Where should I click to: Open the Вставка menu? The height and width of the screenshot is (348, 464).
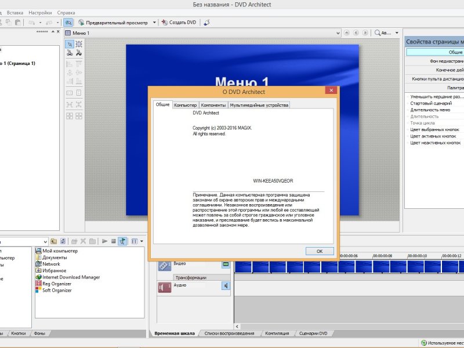coord(15,13)
